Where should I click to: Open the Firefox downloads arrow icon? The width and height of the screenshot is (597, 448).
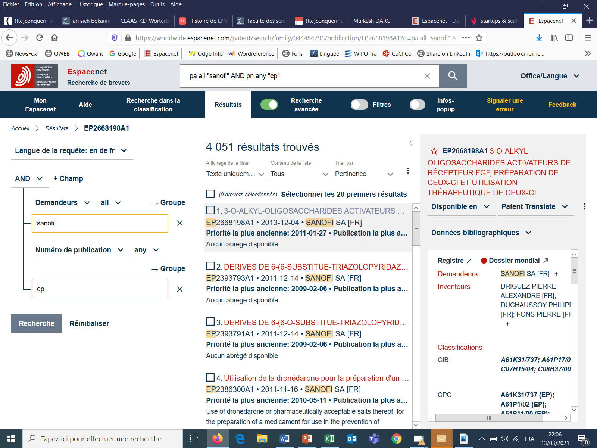tap(539, 38)
